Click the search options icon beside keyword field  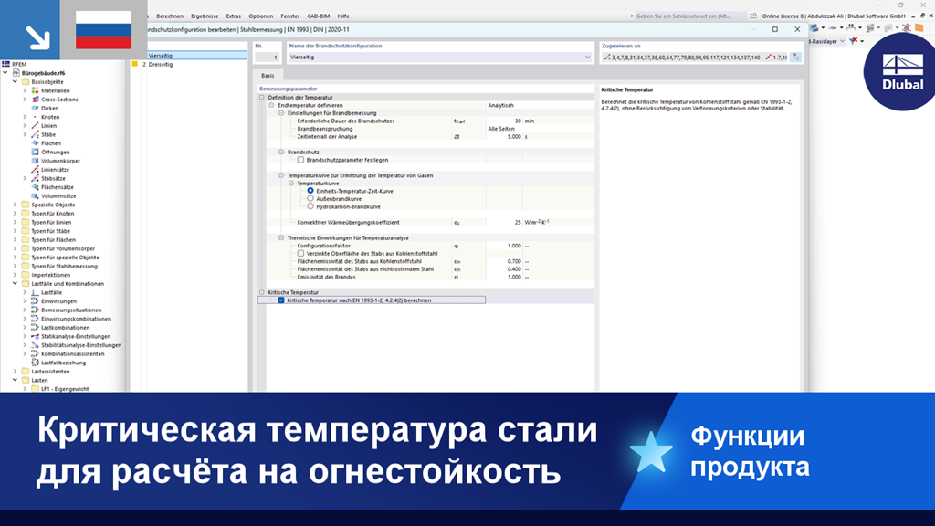pyautogui.click(x=753, y=16)
